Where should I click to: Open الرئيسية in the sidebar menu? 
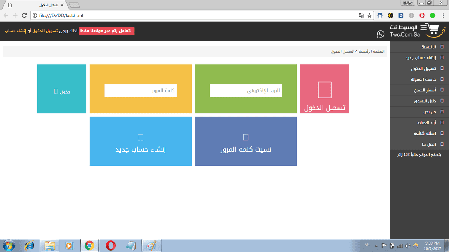click(419, 47)
